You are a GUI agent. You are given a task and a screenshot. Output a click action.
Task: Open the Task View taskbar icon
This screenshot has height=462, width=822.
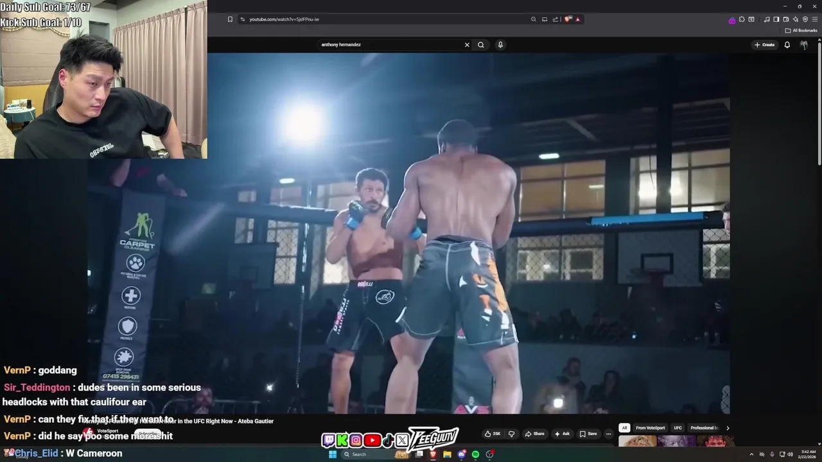click(419, 454)
